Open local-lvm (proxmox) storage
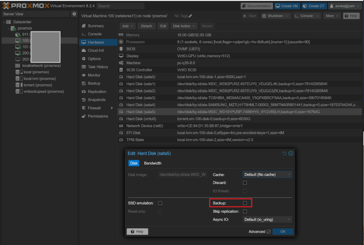 40,79
